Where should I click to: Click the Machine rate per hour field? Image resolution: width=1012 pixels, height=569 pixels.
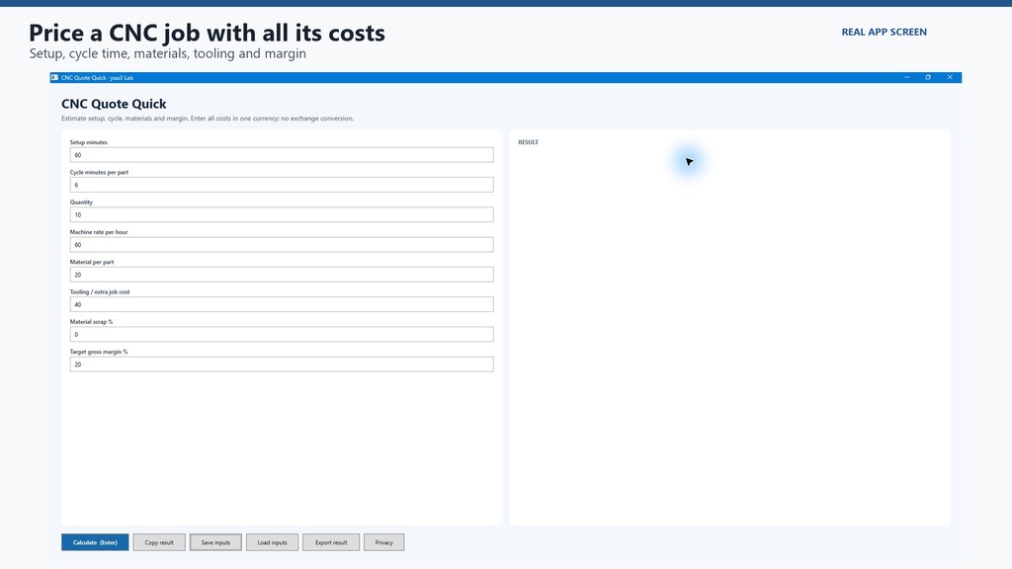(282, 245)
